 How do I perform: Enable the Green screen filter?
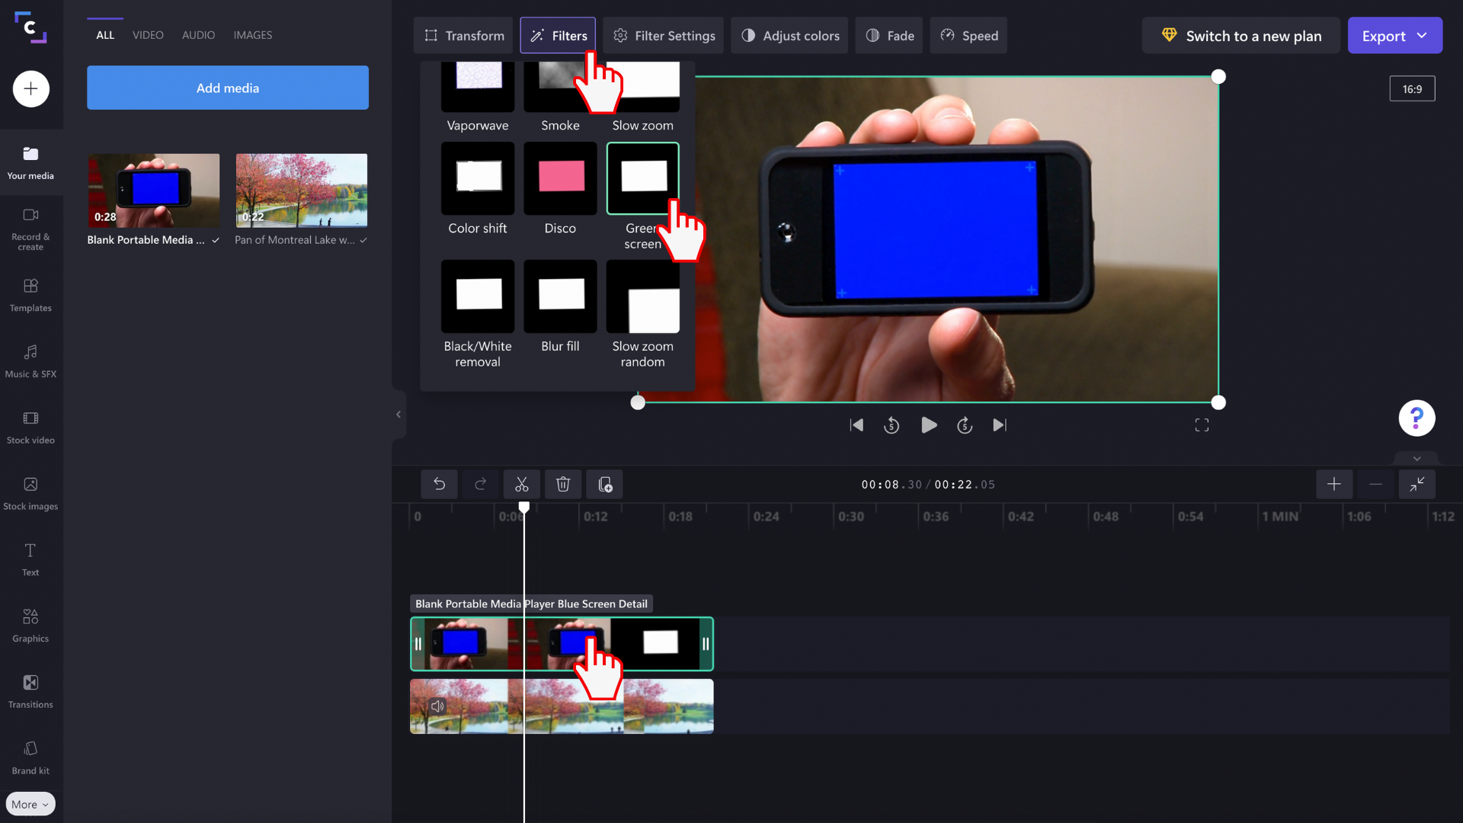click(x=642, y=178)
